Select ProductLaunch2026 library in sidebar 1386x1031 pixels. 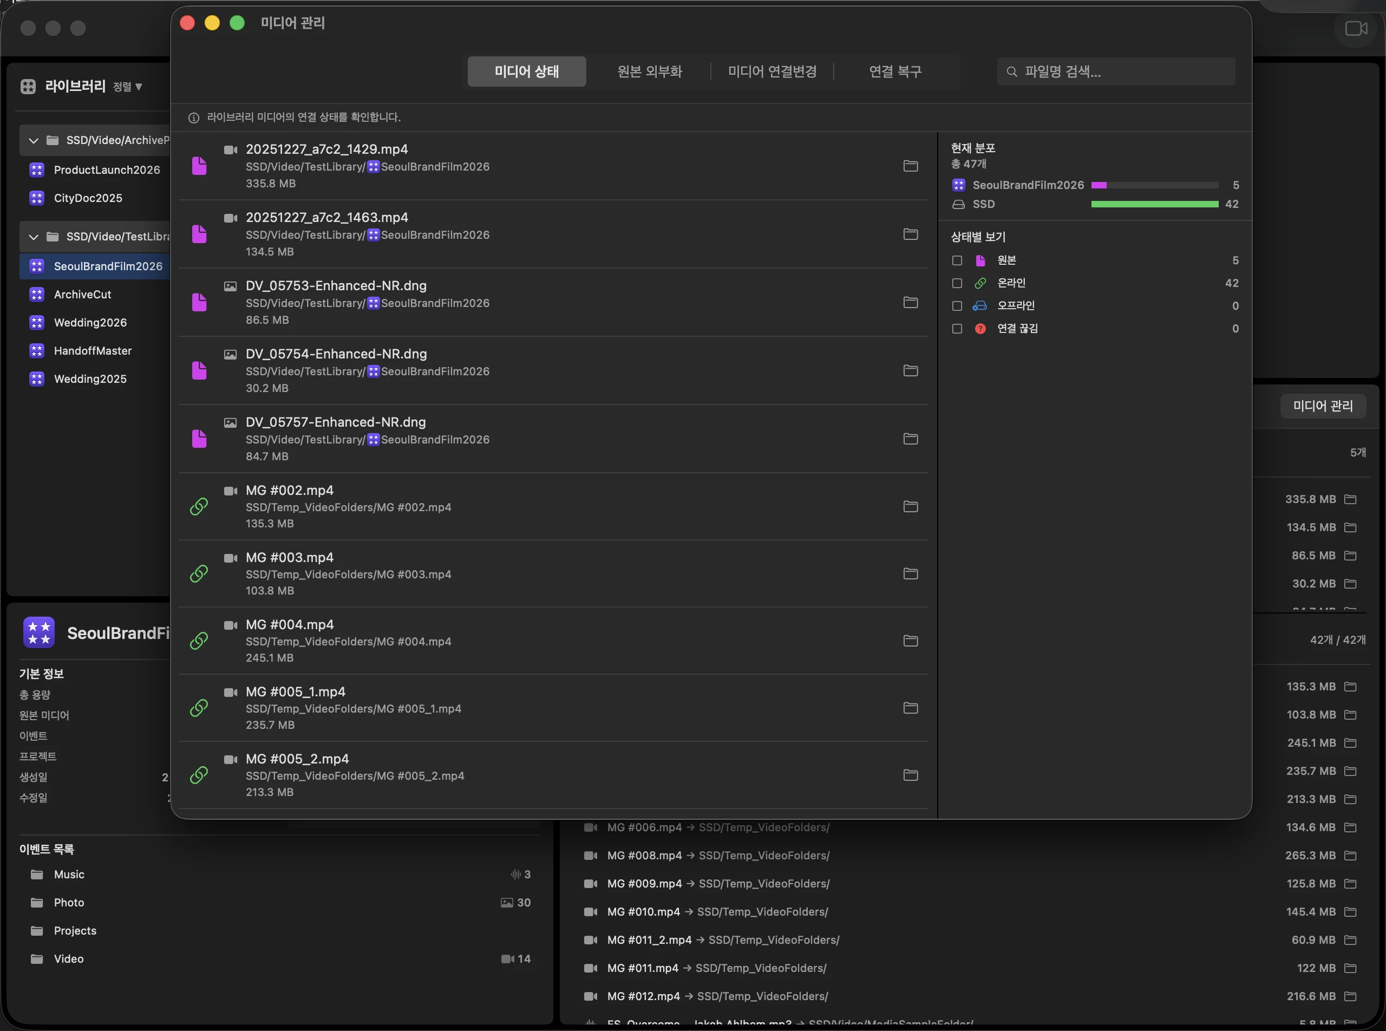pyautogui.click(x=95, y=169)
